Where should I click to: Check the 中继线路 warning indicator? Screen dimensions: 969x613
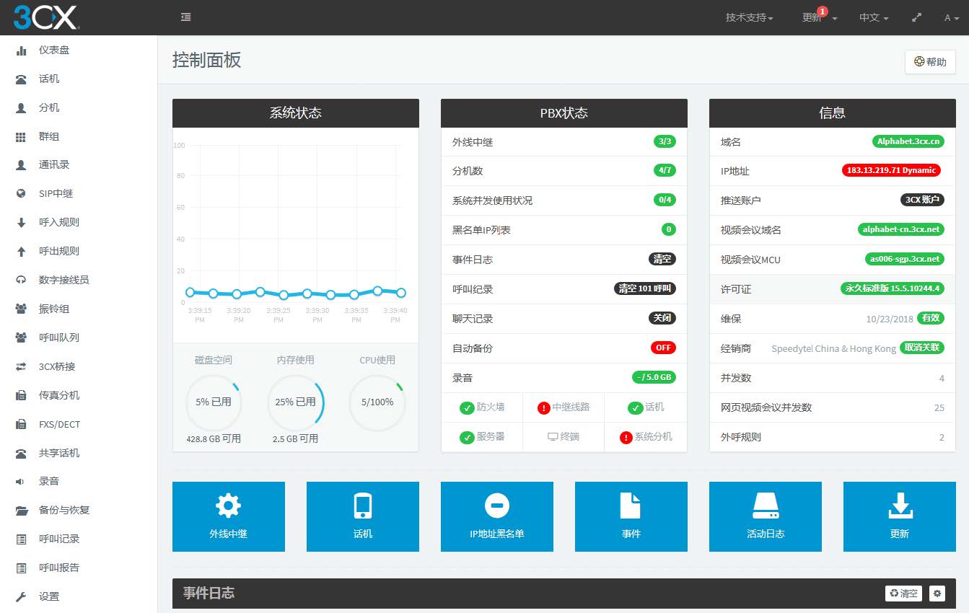point(545,407)
